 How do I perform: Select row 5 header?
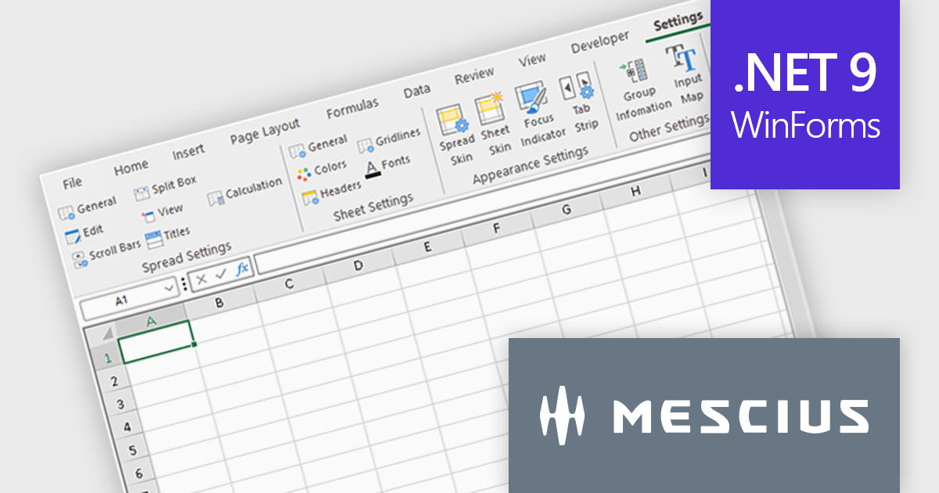pos(131,451)
